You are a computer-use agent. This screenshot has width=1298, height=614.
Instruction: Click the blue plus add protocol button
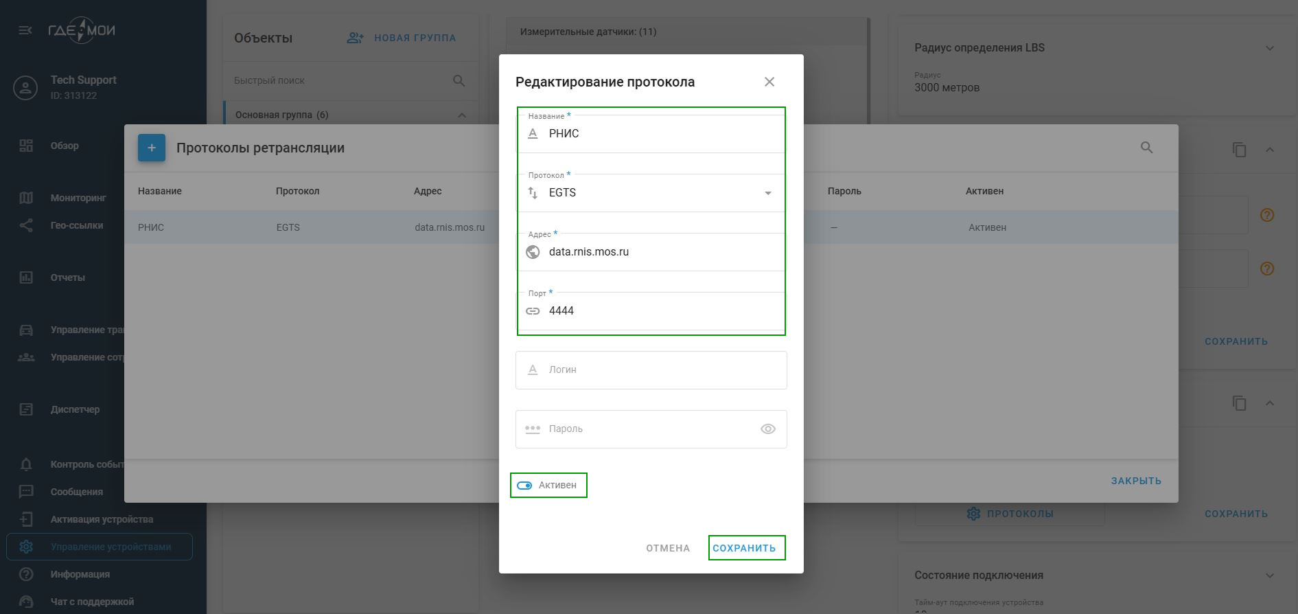pyautogui.click(x=152, y=148)
